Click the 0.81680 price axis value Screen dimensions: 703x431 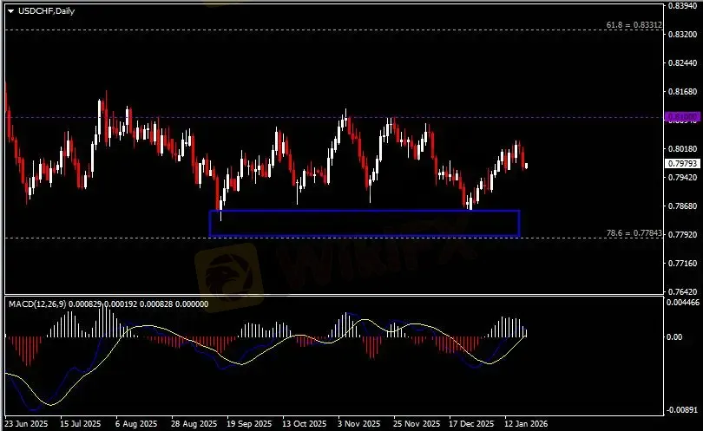(x=682, y=92)
